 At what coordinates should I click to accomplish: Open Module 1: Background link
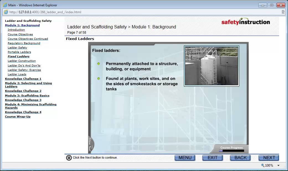[22, 25]
